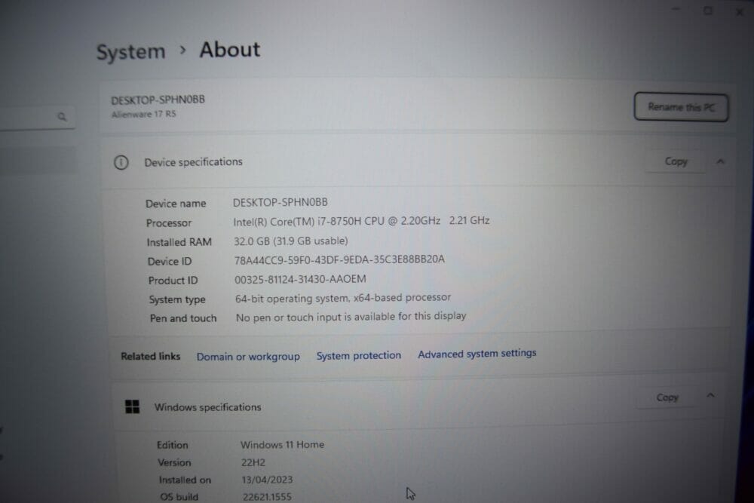Click the System type label

pyautogui.click(x=177, y=299)
